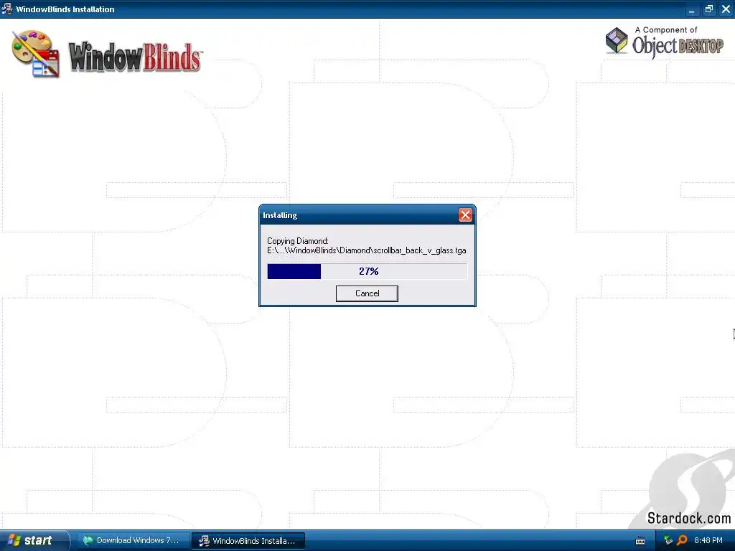Click the 8:48 PM system clock
The width and height of the screenshot is (735, 551).
[x=708, y=540]
